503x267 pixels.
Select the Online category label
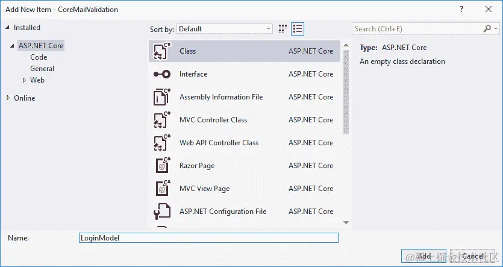[x=24, y=98]
